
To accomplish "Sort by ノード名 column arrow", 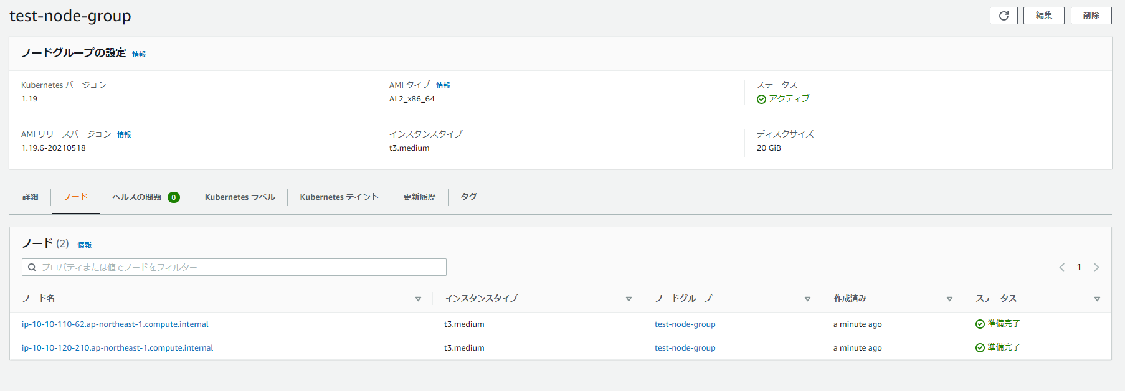I will [418, 299].
